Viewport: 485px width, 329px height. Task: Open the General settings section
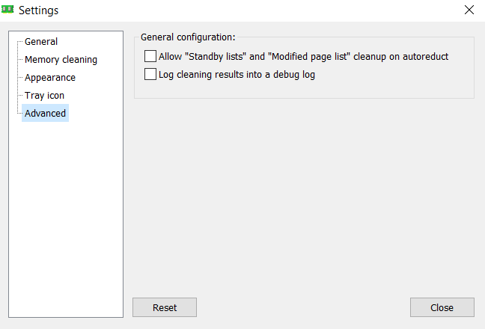click(41, 42)
